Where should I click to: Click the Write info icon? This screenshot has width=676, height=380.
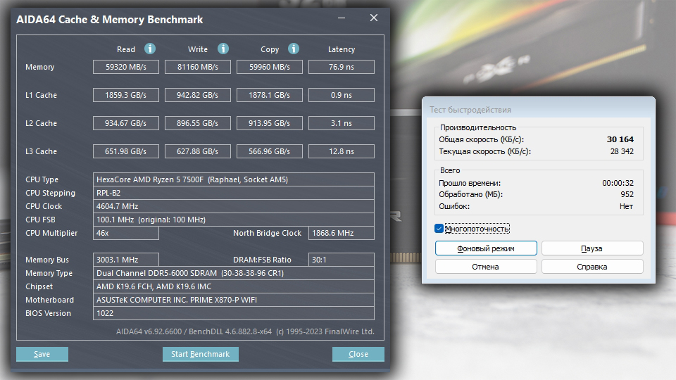223,49
